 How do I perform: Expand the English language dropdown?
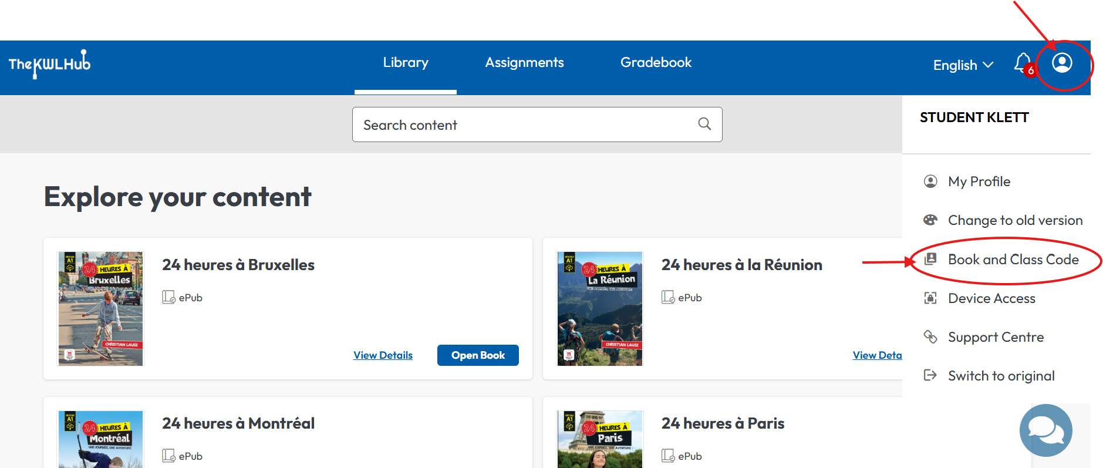(963, 65)
